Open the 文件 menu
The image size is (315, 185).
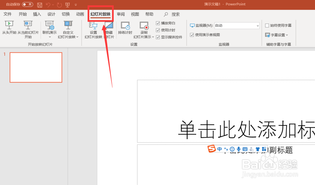pyautogui.click(x=8, y=14)
